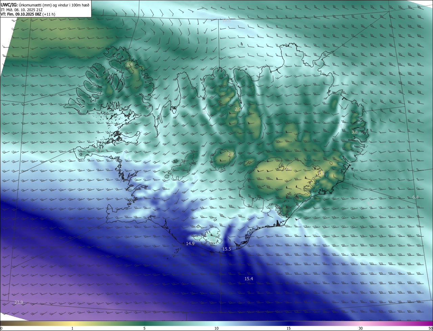Click the 10 tick on the color scale
Image resolution: width=433 pixels, height=331 pixels.
216,328
